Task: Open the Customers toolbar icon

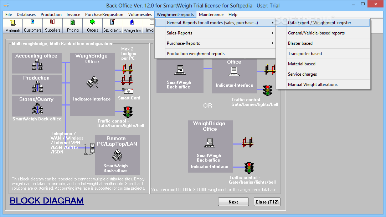Action: 32,26
